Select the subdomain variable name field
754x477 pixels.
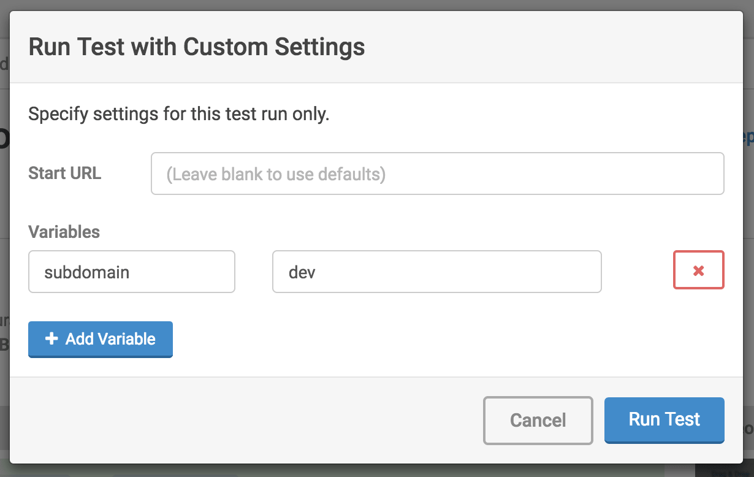tap(131, 272)
